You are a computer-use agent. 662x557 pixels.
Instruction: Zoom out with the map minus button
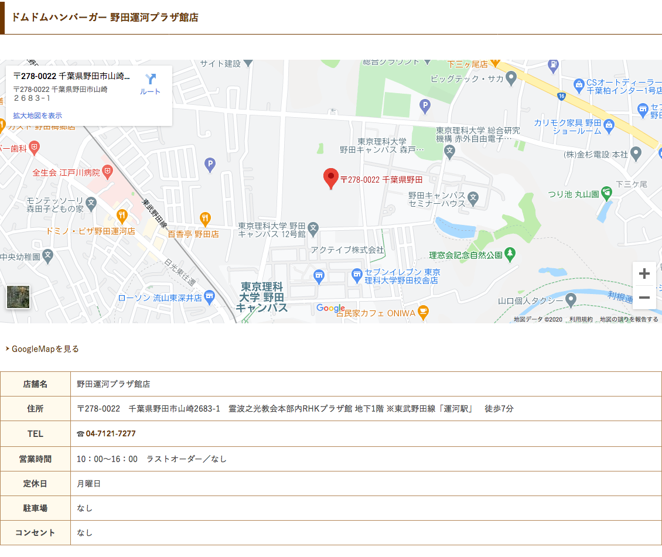pos(644,298)
